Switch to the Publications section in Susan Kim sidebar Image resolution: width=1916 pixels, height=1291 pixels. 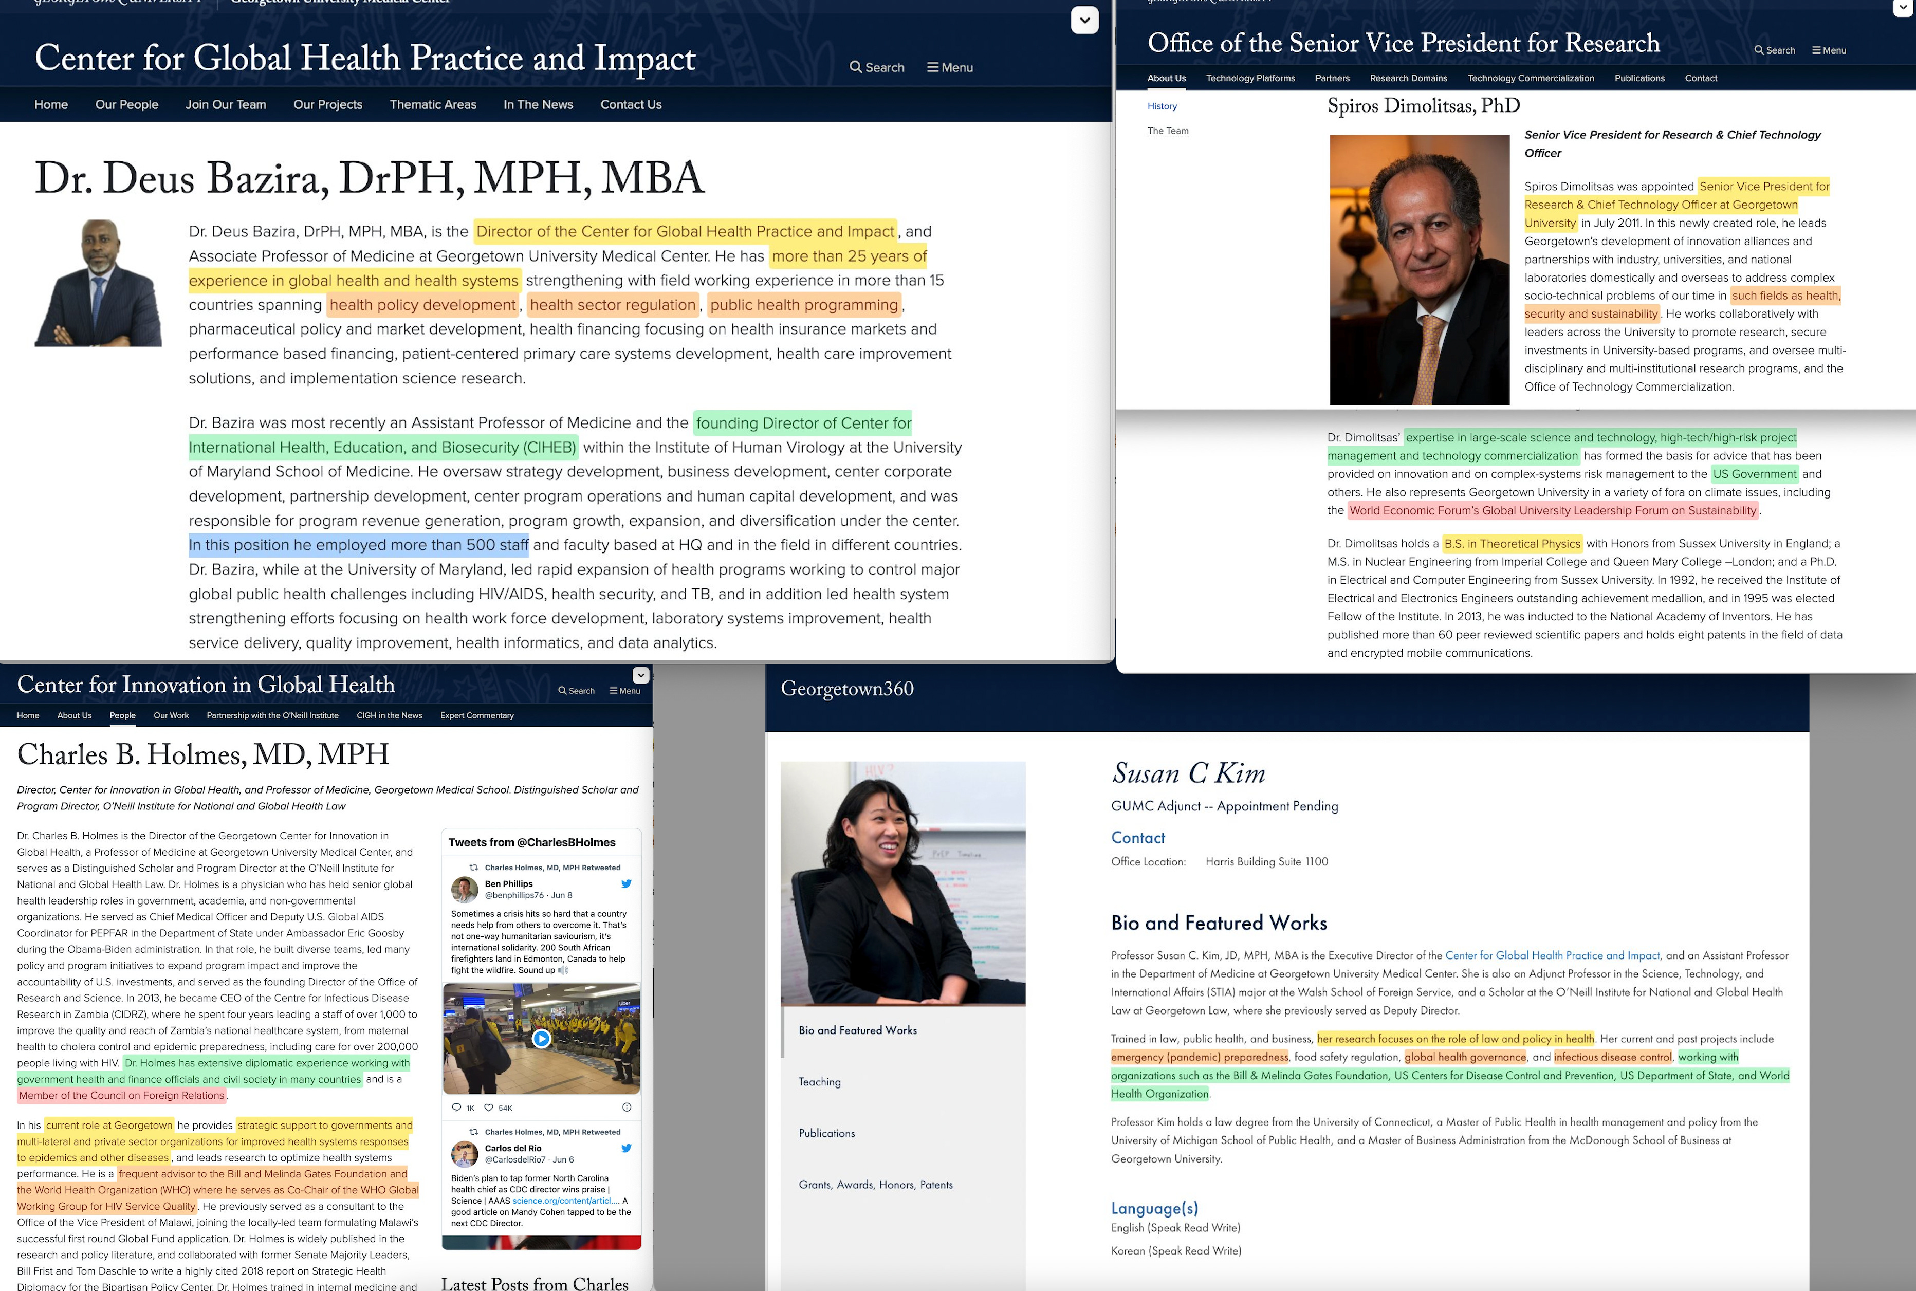click(826, 1133)
